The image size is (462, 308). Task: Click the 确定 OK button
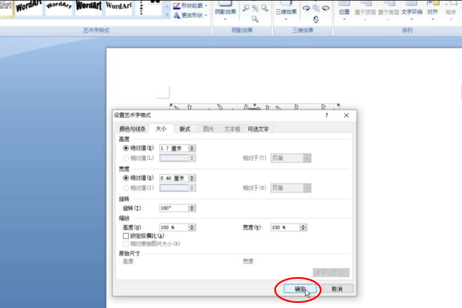300,289
